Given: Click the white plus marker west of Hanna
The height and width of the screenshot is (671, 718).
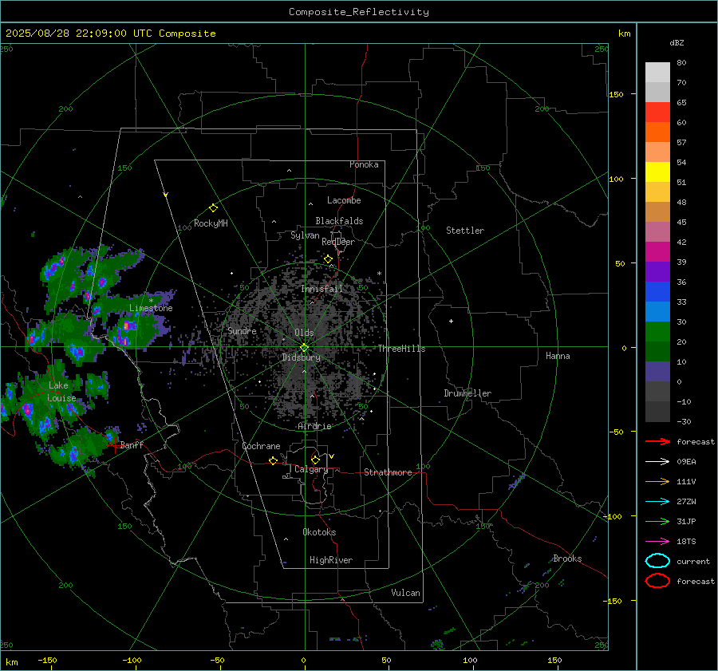Looking at the screenshot, I should (x=451, y=321).
